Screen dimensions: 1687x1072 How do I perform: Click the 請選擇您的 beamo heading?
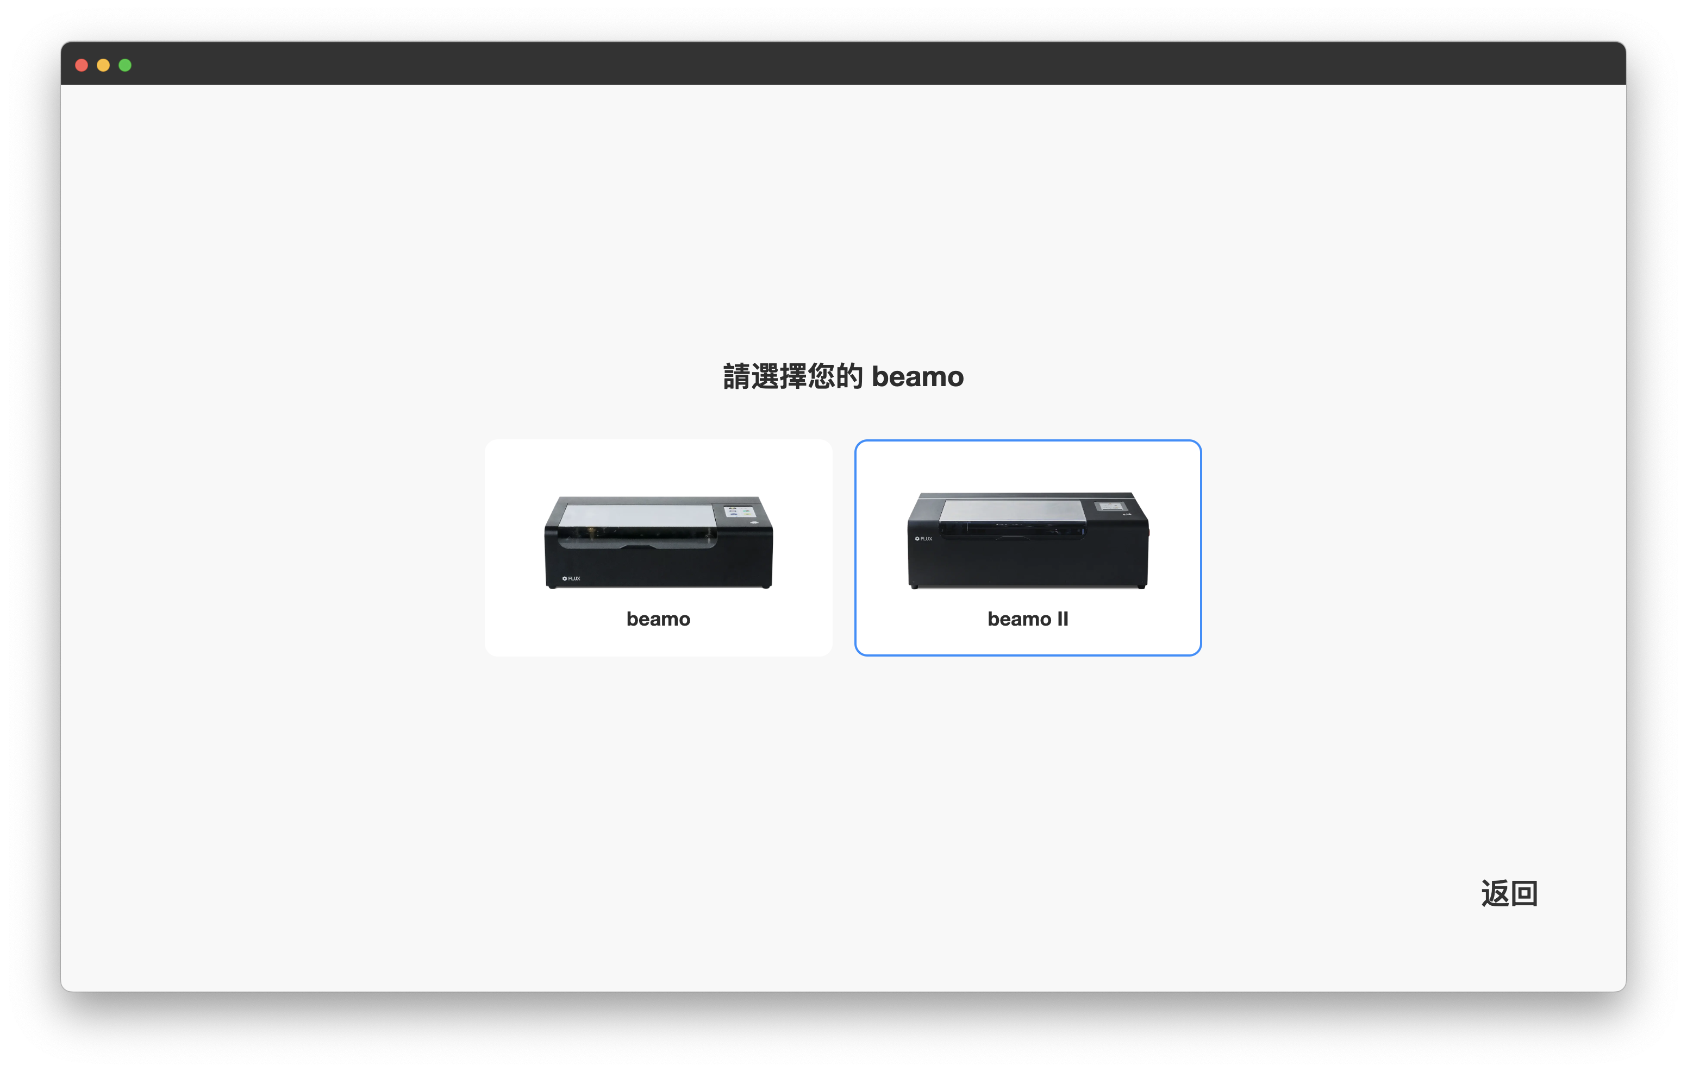(843, 377)
